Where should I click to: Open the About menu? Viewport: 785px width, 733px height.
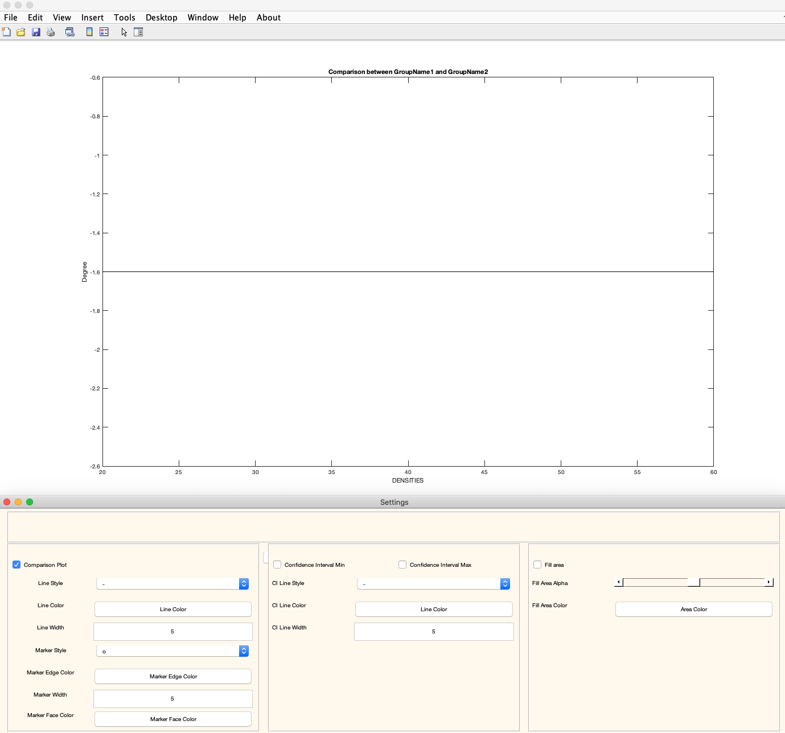(x=269, y=17)
